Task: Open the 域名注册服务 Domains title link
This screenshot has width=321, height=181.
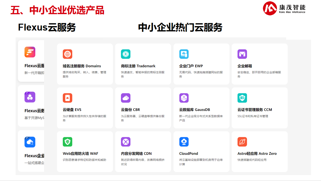Action: (x=82, y=66)
